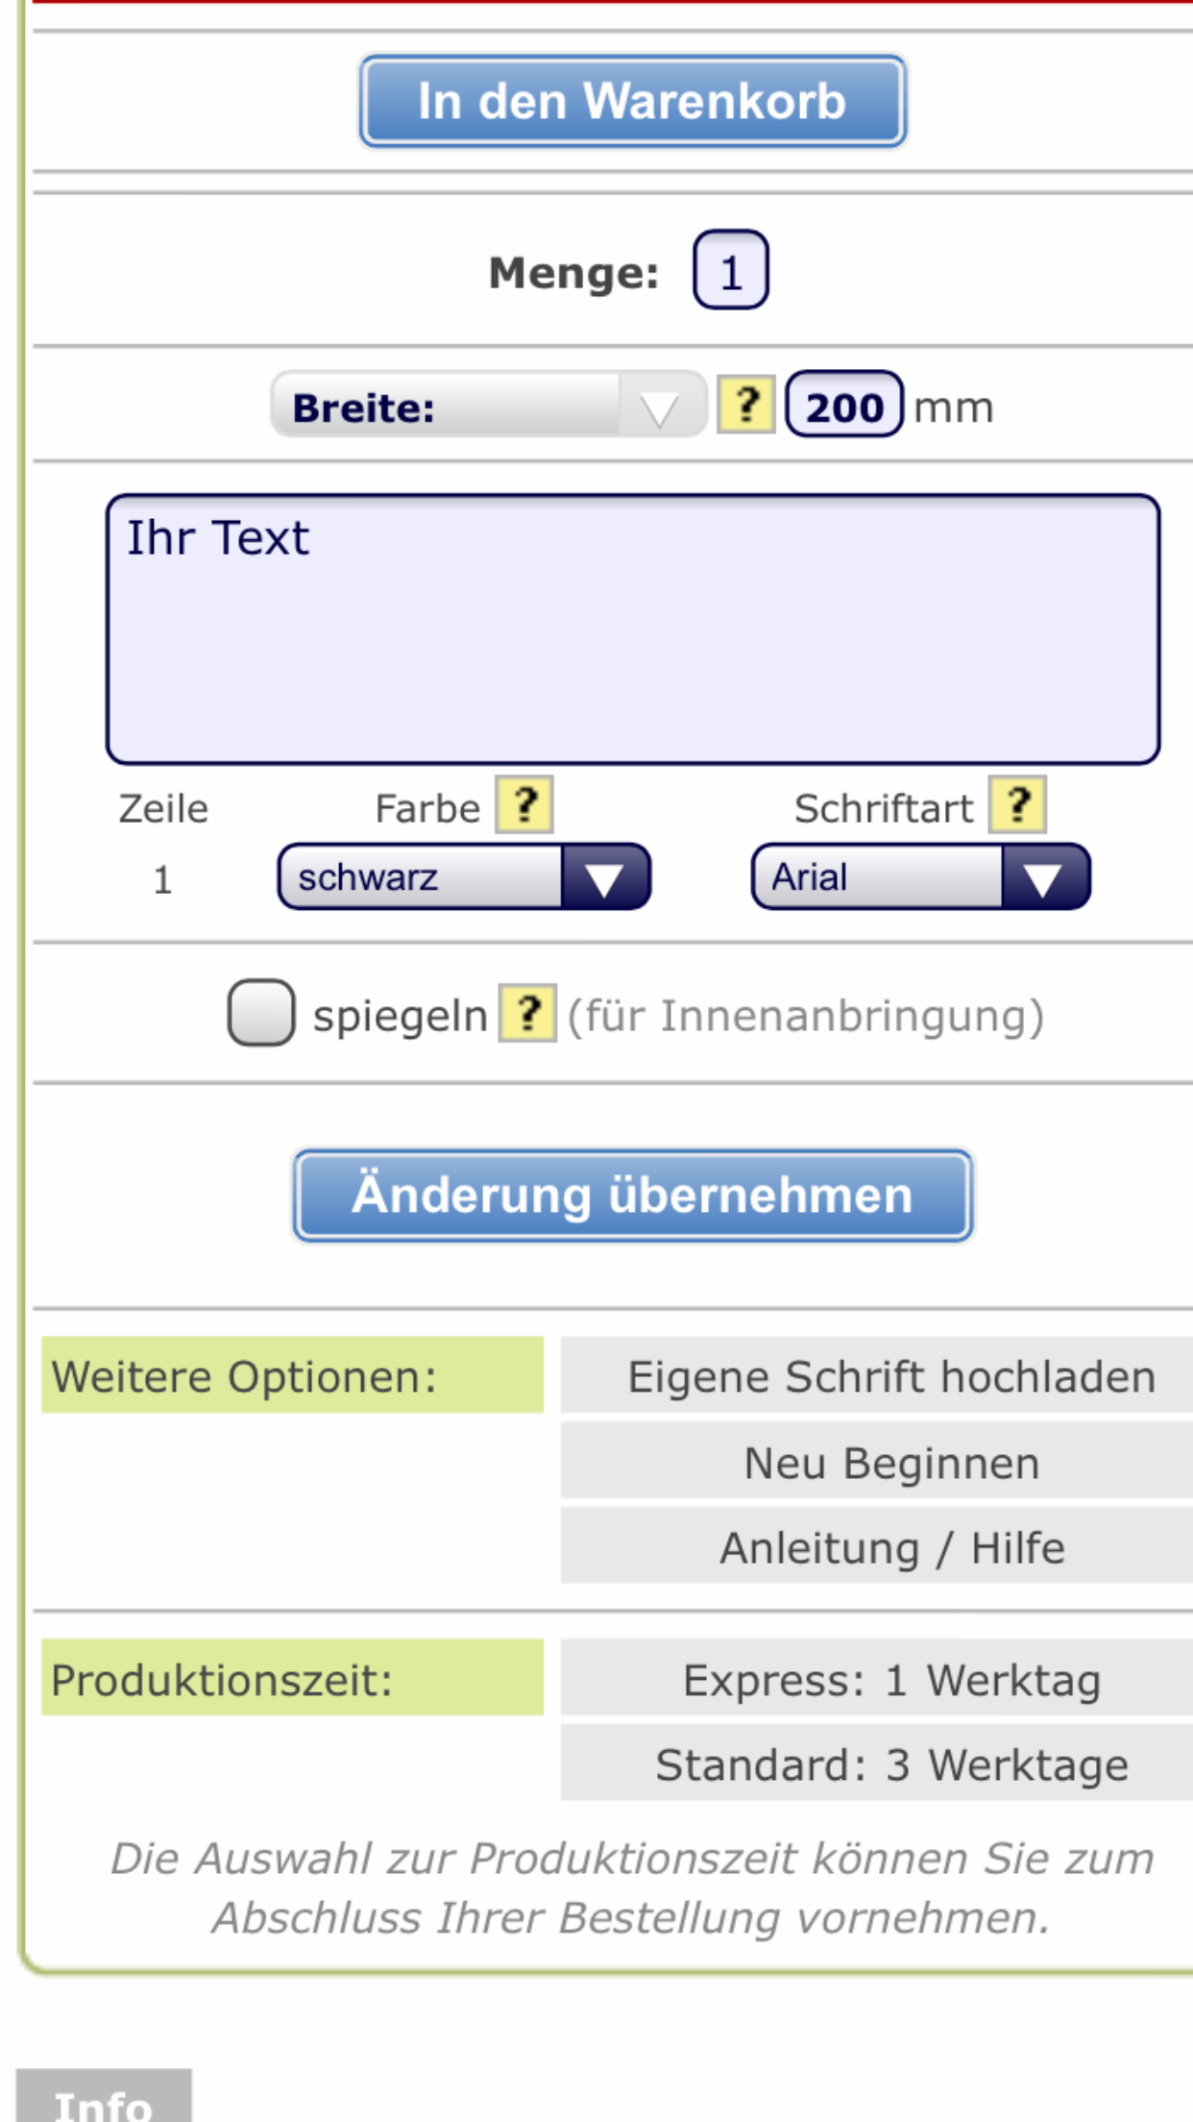Image resolution: width=1193 pixels, height=2122 pixels.
Task: Open the help icon beside Farbe
Action: click(x=524, y=804)
